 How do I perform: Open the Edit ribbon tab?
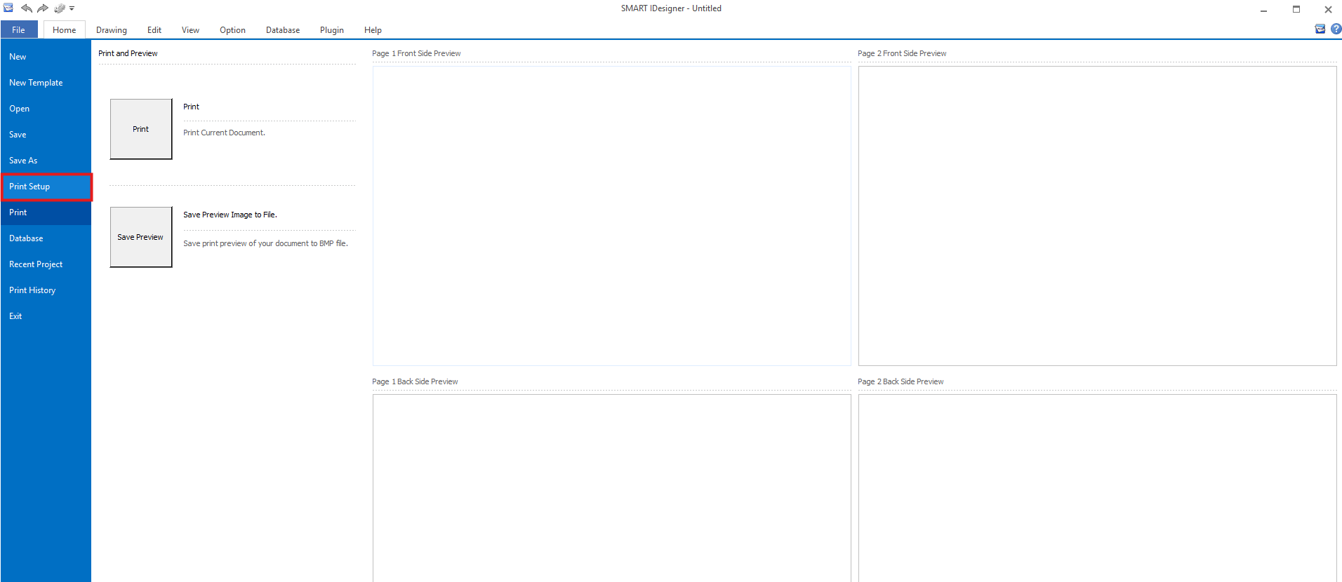pos(154,30)
